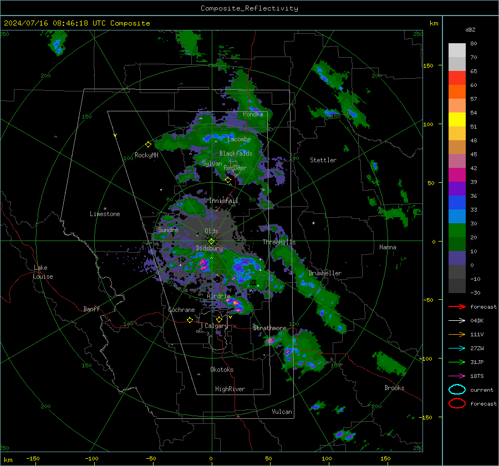Select the 57-60 dBZ orange swatch
This screenshot has width=499, height=466.
[457, 91]
